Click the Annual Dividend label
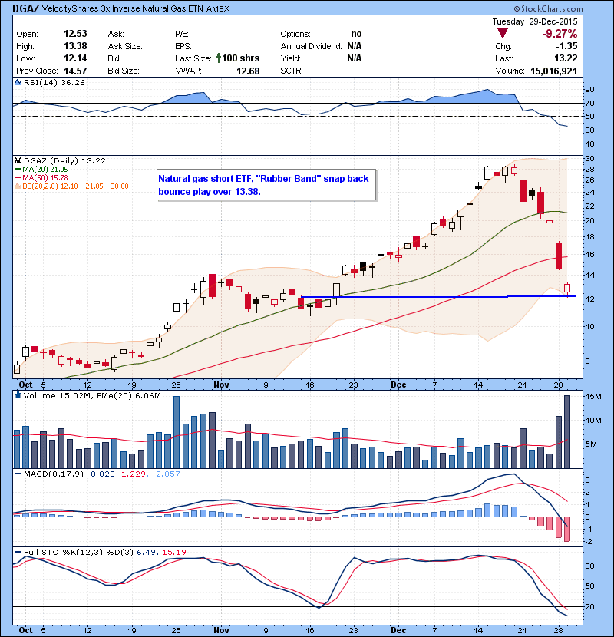 (312, 46)
